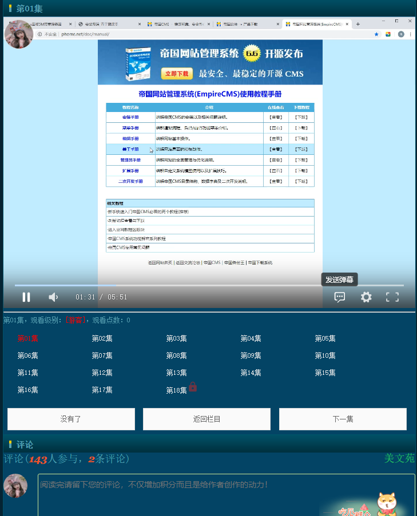Select episode 第15集

click(x=325, y=373)
